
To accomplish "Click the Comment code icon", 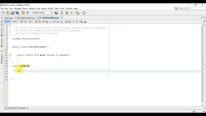I will pyautogui.click(x=81, y=22).
